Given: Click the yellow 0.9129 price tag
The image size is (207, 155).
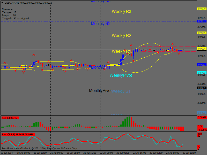Looking at the screenshot, I should click(202, 9).
